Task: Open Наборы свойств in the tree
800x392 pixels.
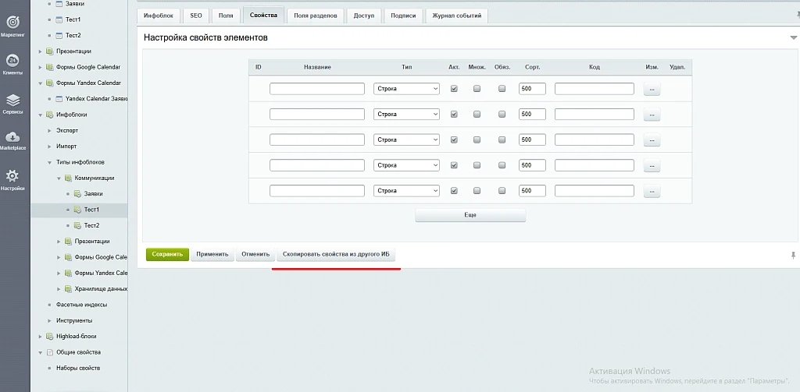Action: (78, 368)
